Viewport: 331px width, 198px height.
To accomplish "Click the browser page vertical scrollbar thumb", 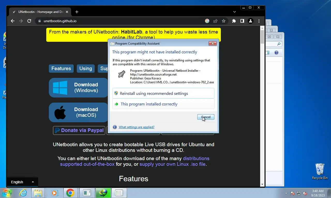I will point(262,37).
